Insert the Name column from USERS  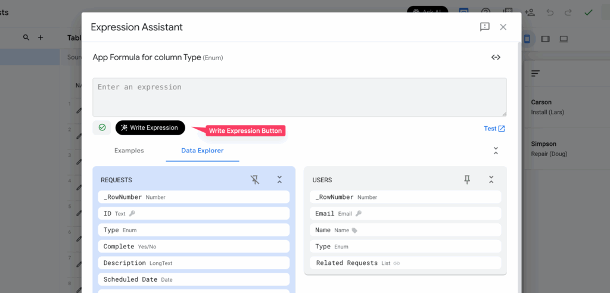[x=405, y=230]
